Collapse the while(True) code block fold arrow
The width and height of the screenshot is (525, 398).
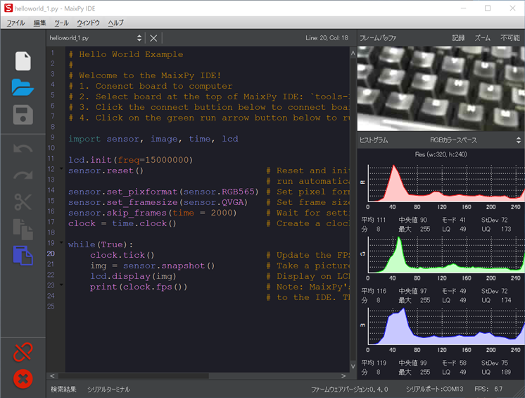point(61,244)
